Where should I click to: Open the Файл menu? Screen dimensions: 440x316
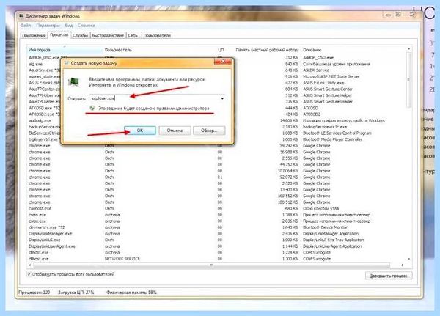[x=26, y=26]
